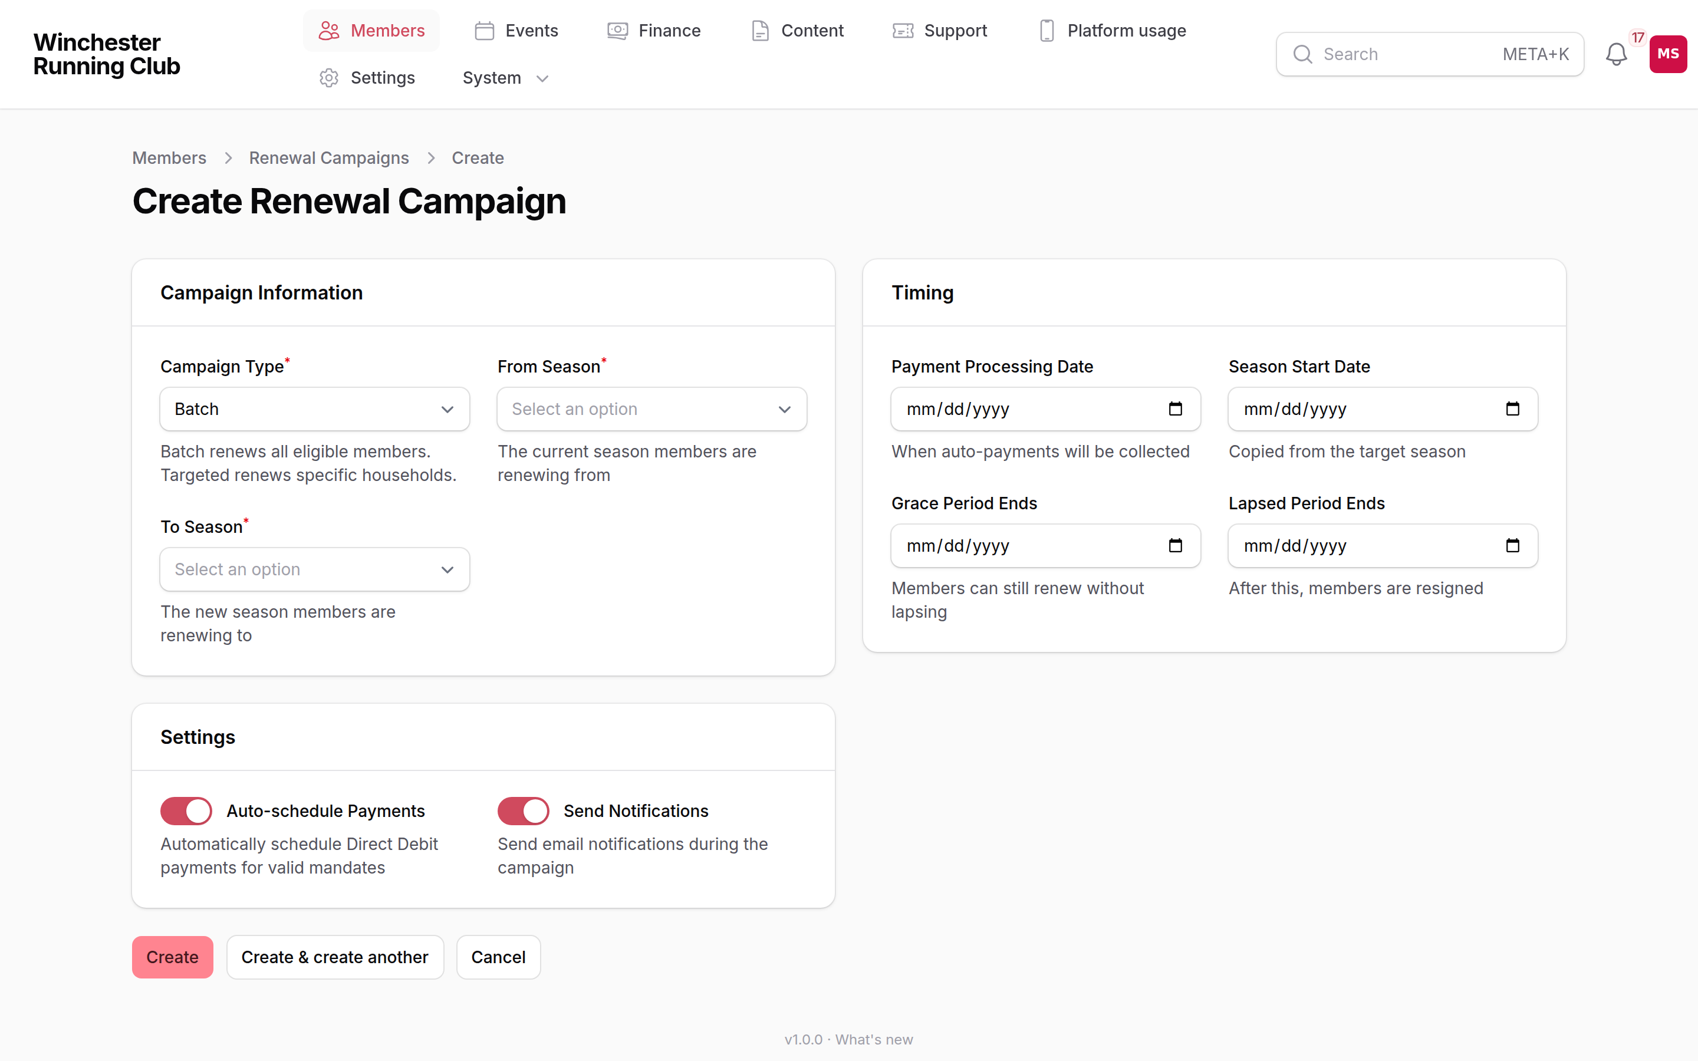This screenshot has width=1698, height=1061.
Task: Open calendar picker for Season Start Date
Action: click(x=1513, y=408)
